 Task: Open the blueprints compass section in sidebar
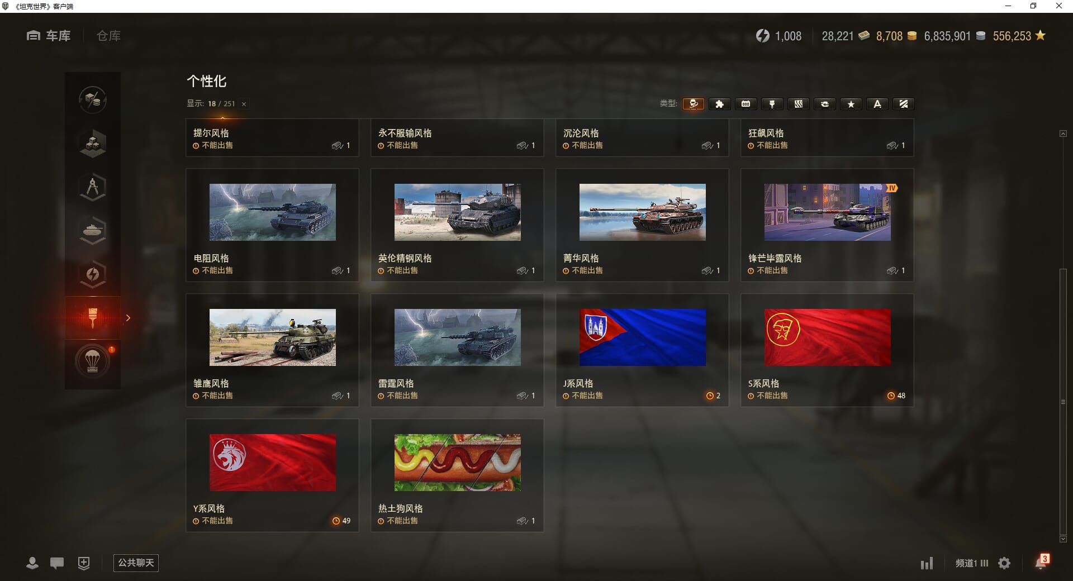click(93, 187)
